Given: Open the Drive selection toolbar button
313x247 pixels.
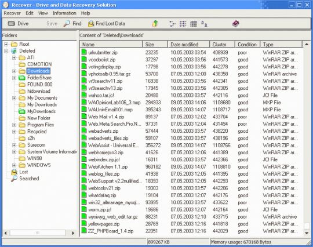Looking at the screenshot, I should click(18, 24).
